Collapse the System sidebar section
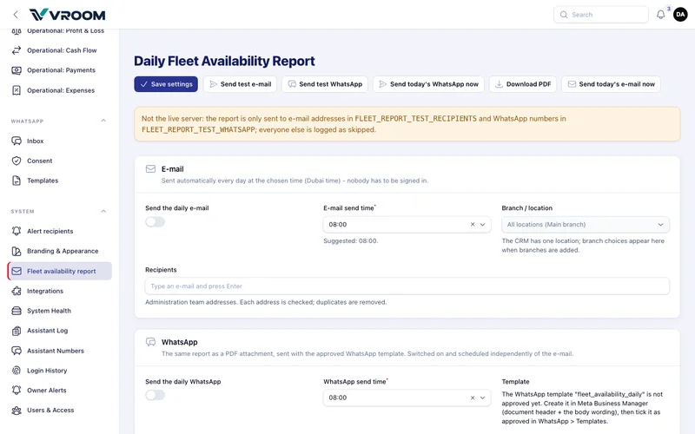 point(103,211)
